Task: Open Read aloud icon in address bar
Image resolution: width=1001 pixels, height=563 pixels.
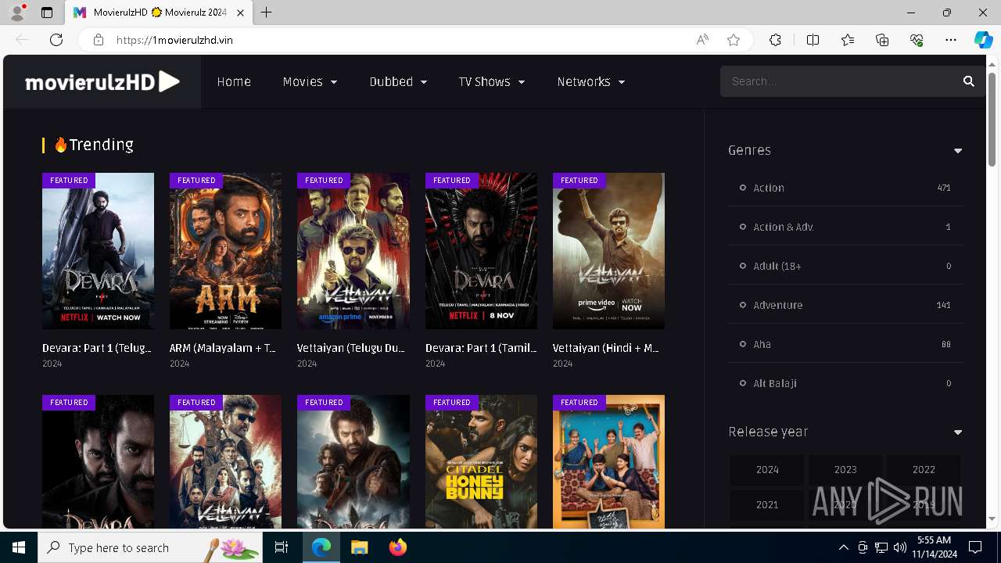Action: pyautogui.click(x=702, y=40)
